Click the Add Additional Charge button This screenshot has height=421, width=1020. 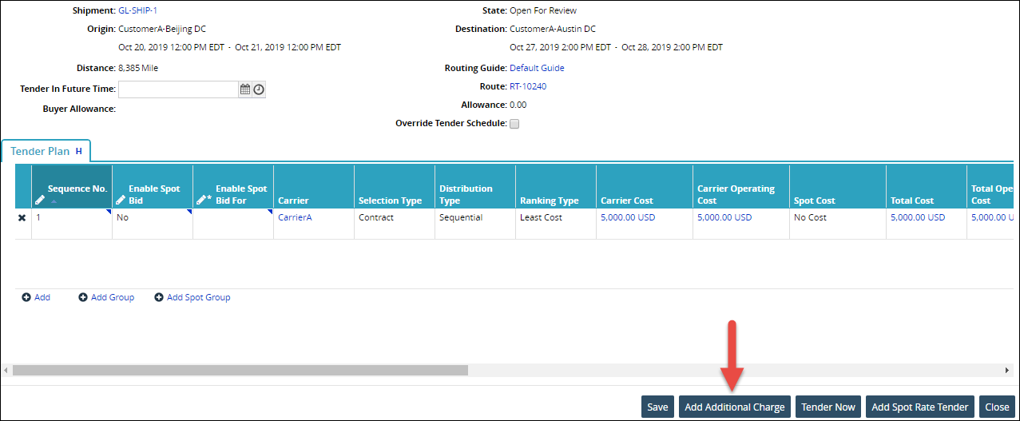[735, 407]
